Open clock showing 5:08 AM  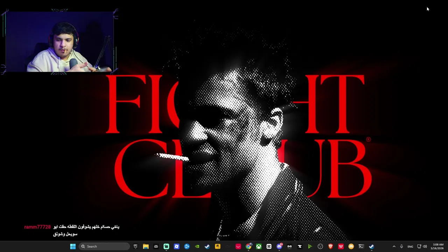click(x=437, y=246)
